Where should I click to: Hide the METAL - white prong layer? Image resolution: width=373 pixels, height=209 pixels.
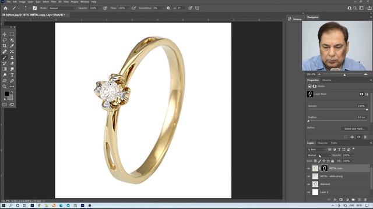pos(309,176)
